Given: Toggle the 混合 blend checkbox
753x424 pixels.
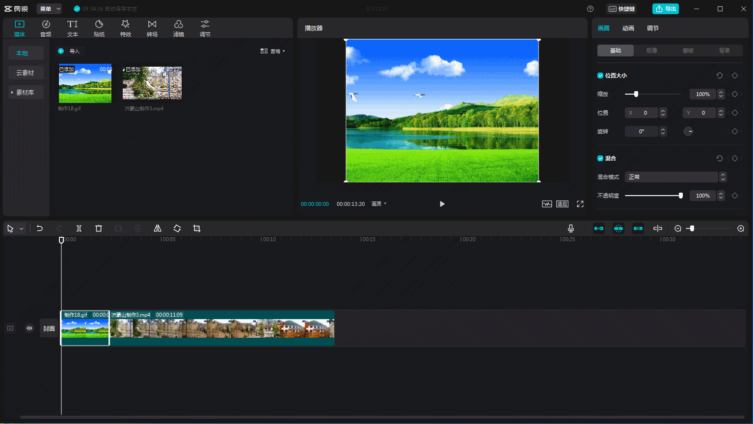Looking at the screenshot, I should (600, 158).
